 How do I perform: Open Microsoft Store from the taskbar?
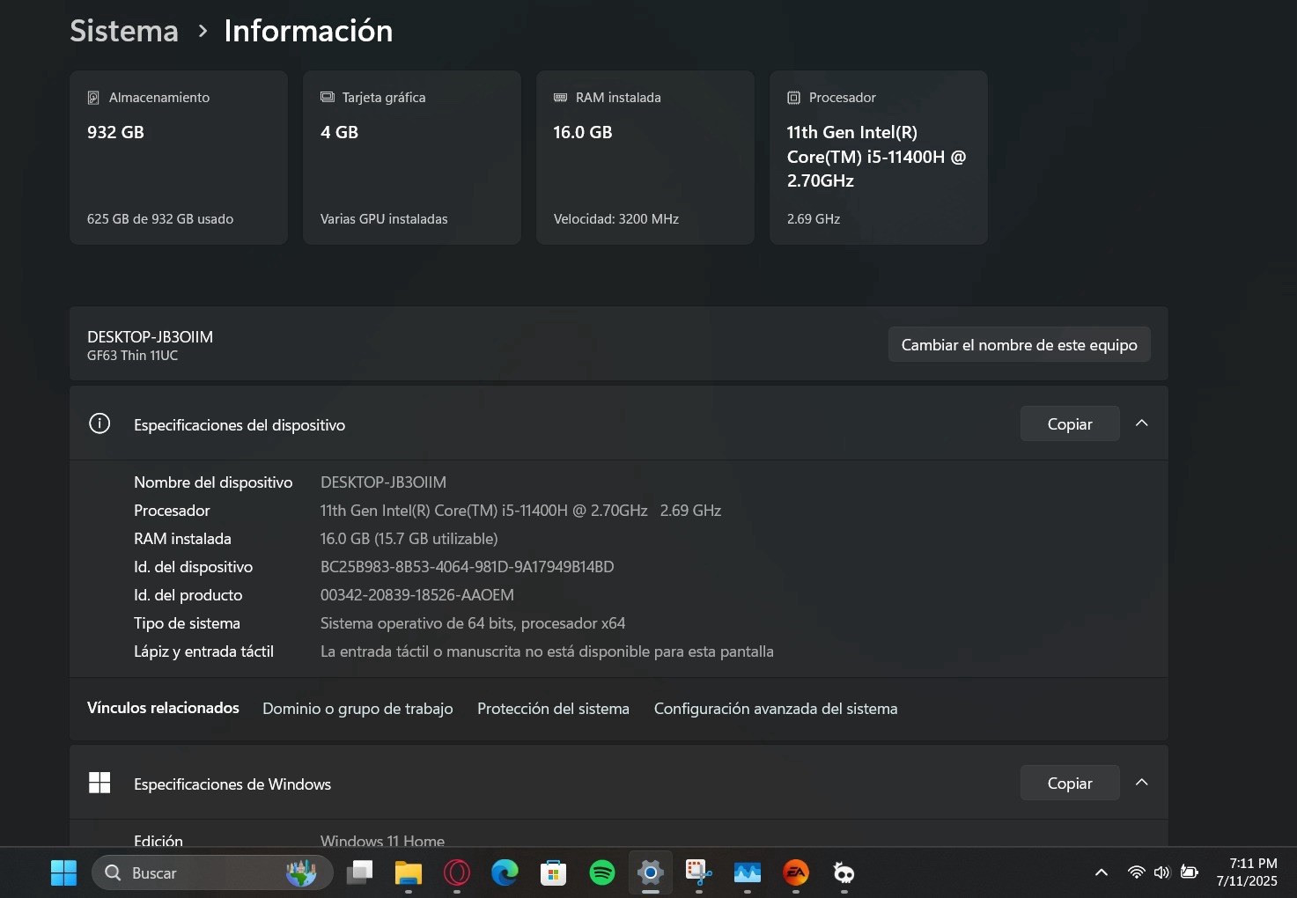[x=553, y=872]
